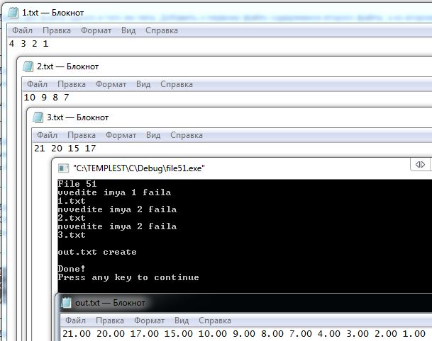Open Файл menu in 3.txt window
432x341 pixels.
(x=47, y=135)
